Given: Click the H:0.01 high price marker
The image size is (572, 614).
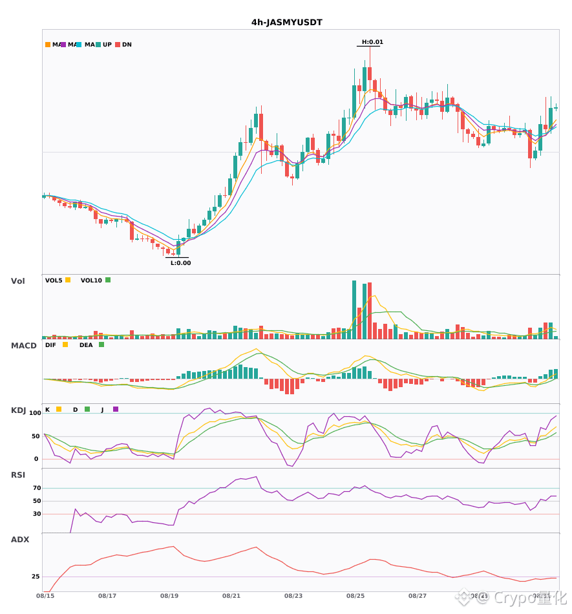Looking at the screenshot, I should (372, 42).
